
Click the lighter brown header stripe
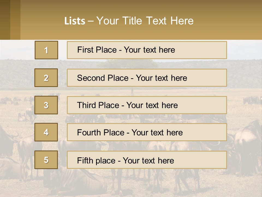(x=15, y=20)
